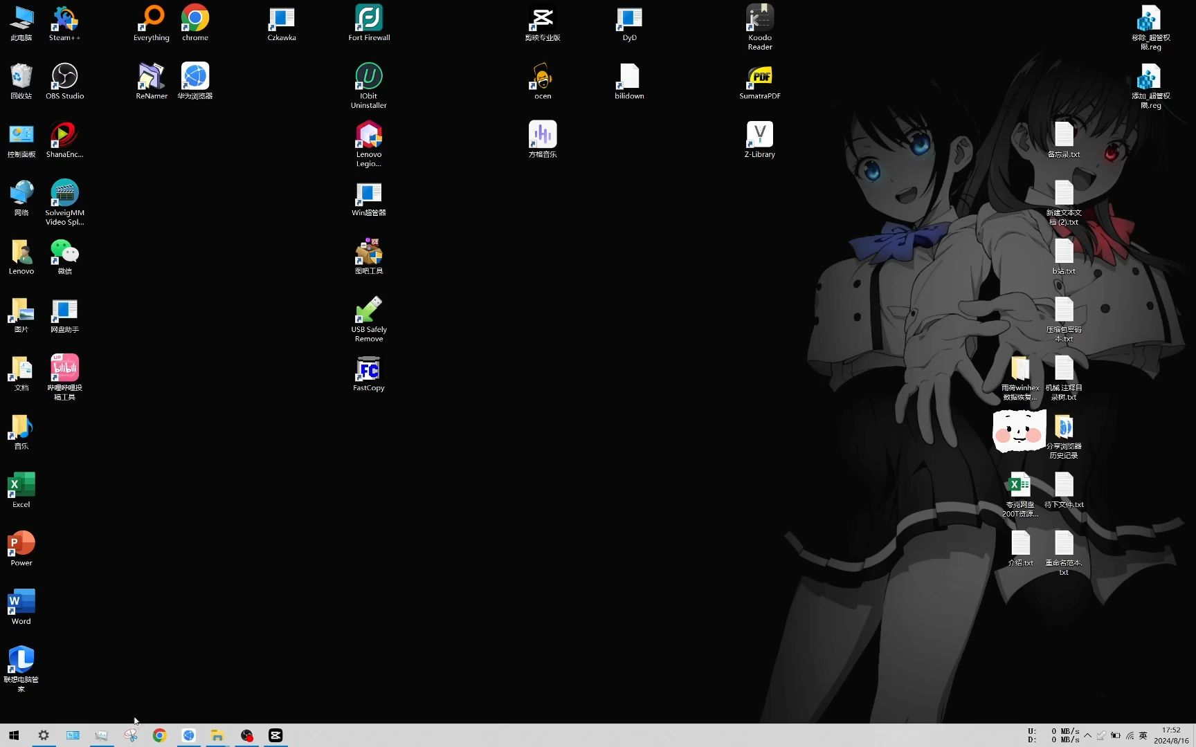The height and width of the screenshot is (747, 1196).
Task: Launch SumatraPDF desktop shortcut
Action: [x=760, y=81]
